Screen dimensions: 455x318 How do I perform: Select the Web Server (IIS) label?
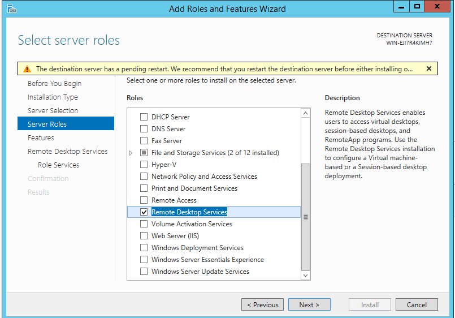point(175,236)
